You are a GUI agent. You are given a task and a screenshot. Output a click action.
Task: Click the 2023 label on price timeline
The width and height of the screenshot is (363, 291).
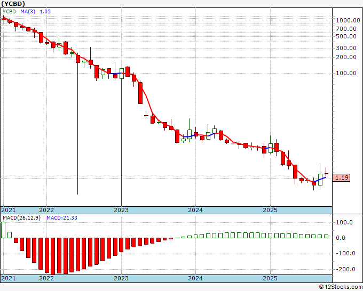click(x=121, y=210)
